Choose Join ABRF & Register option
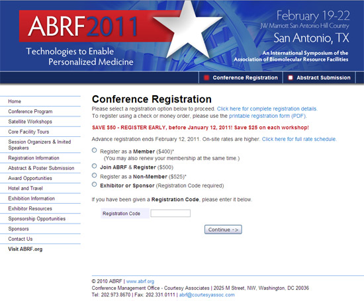The height and width of the screenshot is (301, 364). 94,166
